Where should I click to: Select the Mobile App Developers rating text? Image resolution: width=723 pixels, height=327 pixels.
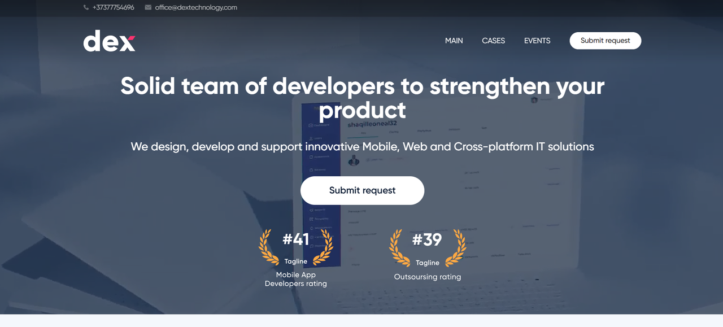tap(296, 279)
